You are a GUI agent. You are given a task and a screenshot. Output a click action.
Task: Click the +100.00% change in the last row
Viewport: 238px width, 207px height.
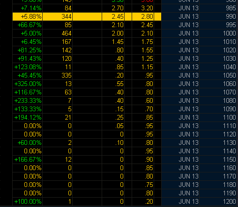[28, 201]
